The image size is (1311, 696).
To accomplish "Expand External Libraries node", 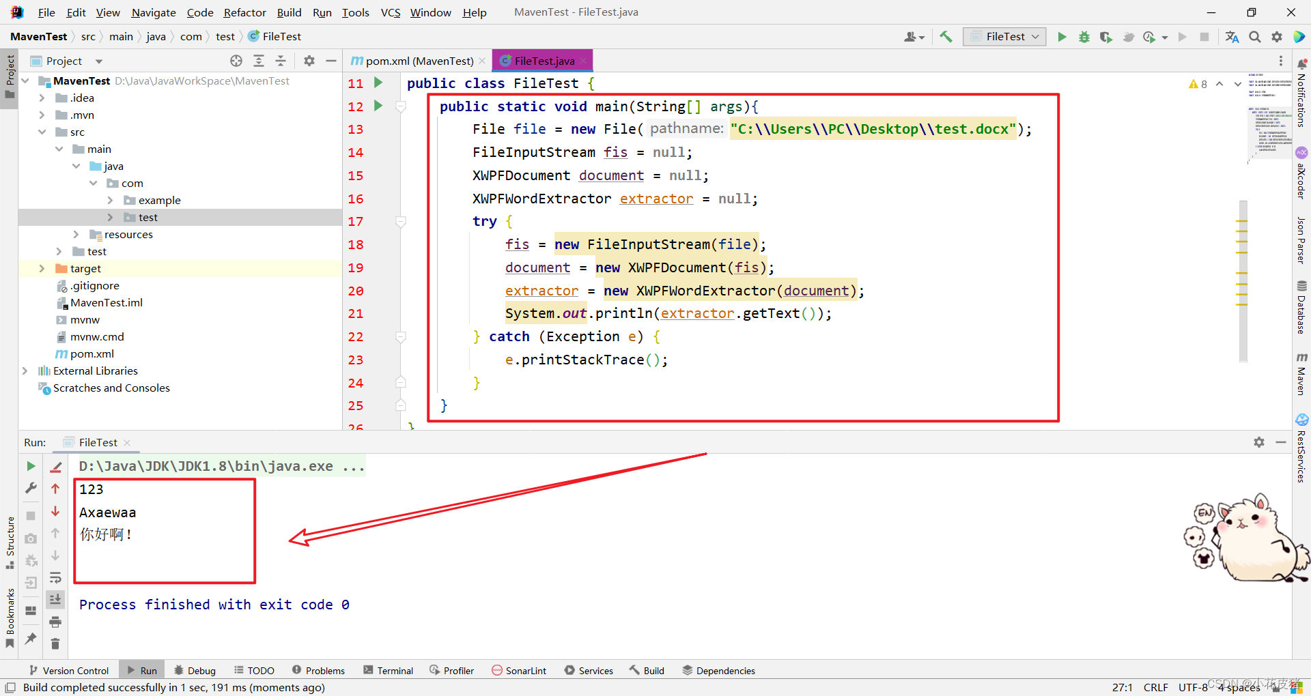I will coord(25,371).
